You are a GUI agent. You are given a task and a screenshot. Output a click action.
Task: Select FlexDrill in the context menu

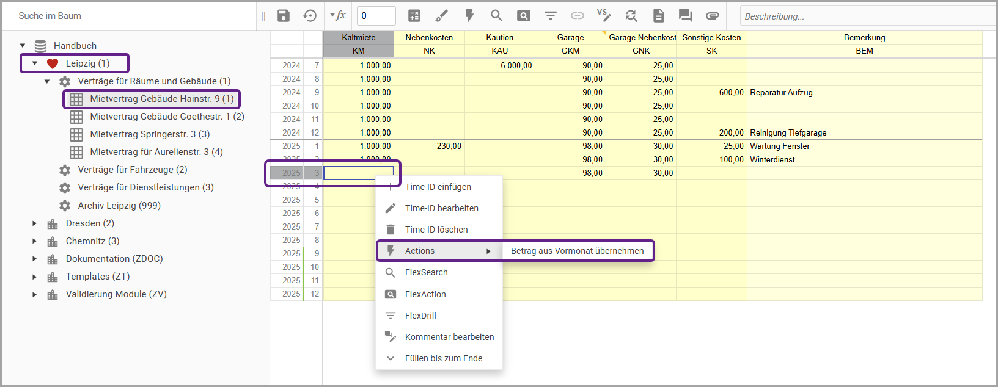(420, 316)
